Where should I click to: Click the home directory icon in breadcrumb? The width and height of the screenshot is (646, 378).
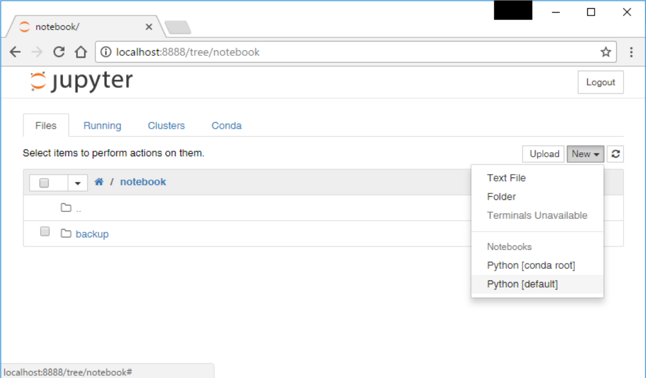click(x=99, y=182)
